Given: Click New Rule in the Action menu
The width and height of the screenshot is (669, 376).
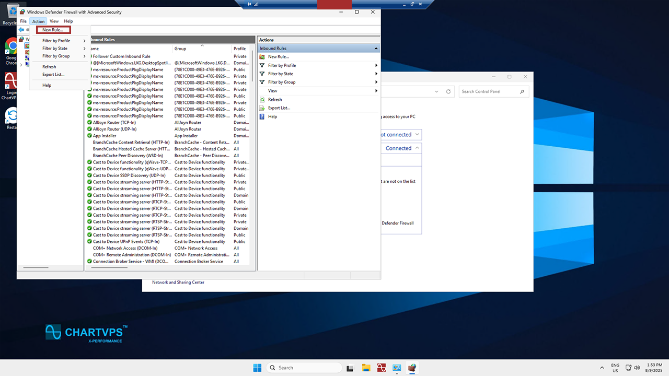Looking at the screenshot, I should pos(53,30).
